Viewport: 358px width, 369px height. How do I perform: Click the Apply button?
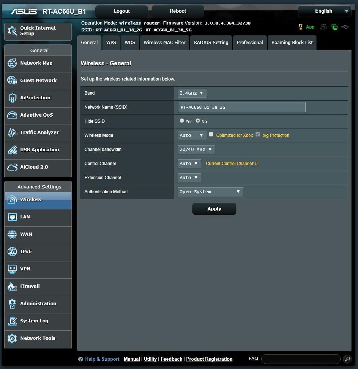[x=214, y=209]
